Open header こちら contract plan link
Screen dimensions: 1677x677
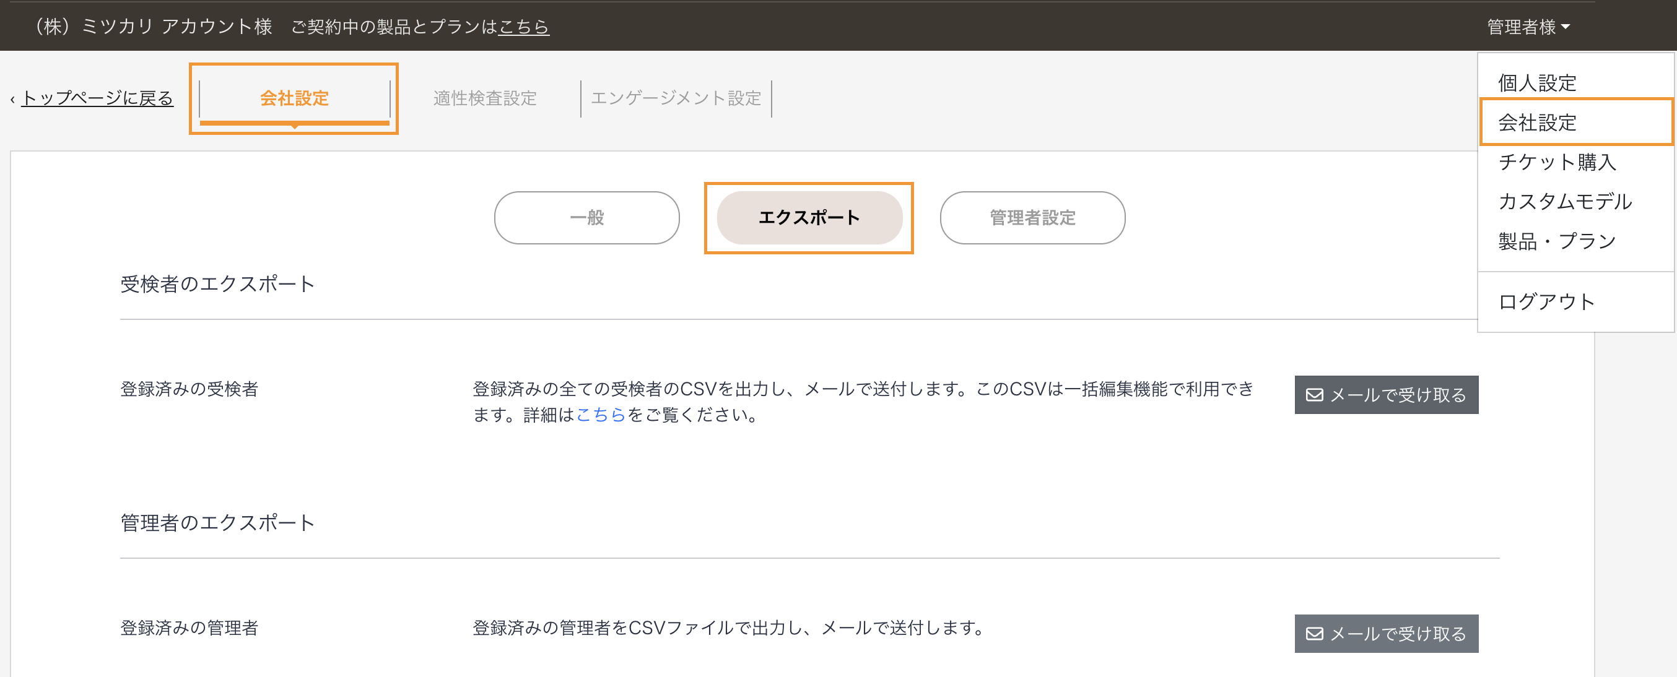pos(523,27)
